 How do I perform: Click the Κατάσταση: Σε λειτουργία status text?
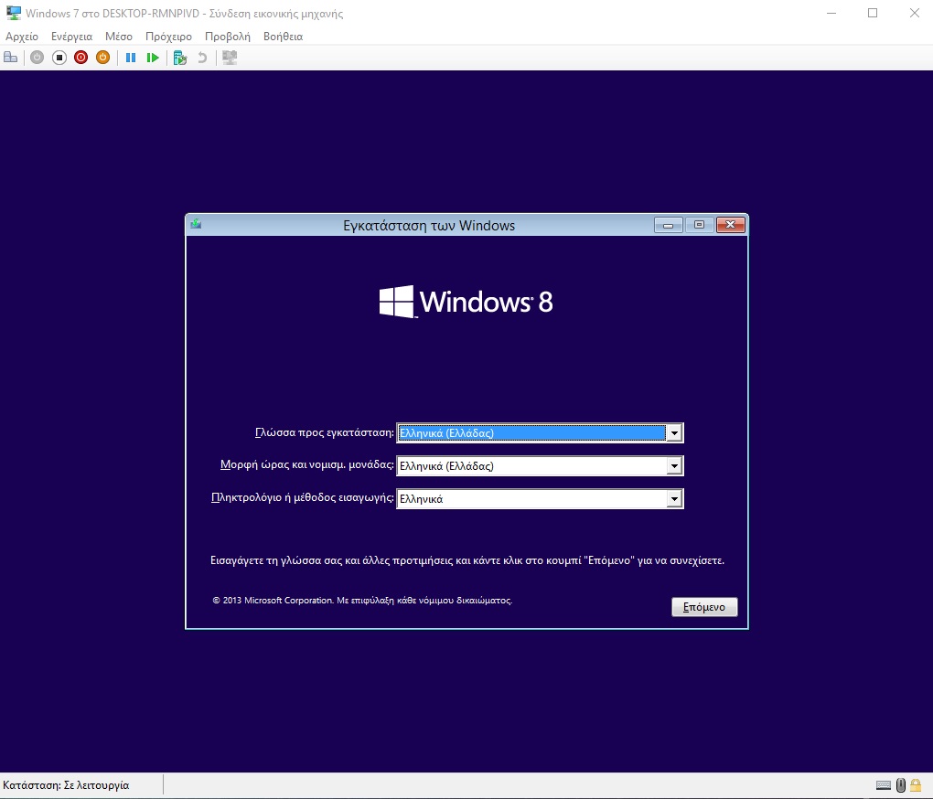tap(66, 785)
